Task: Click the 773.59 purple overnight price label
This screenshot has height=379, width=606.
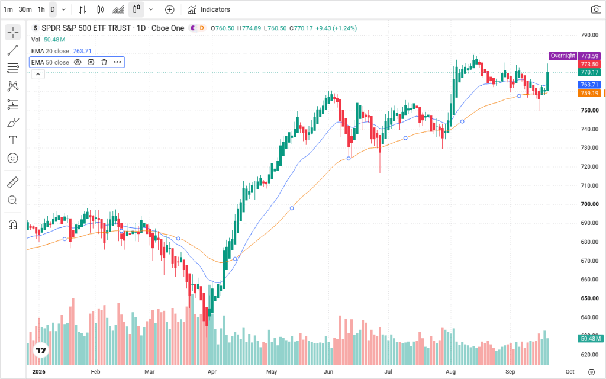Action: pyautogui.click(x=589, y=56)
